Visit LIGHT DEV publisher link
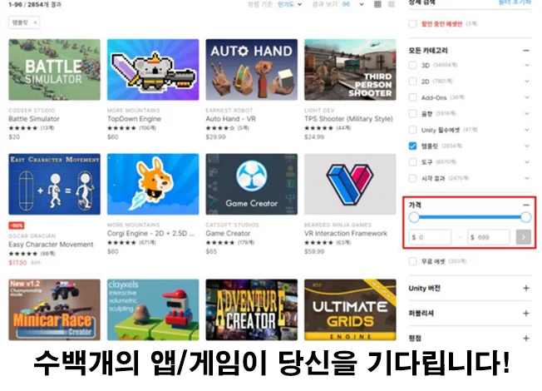The width and height of the screenshot is (542, 391). tap(319, 111)
